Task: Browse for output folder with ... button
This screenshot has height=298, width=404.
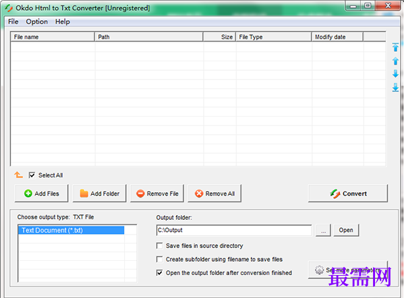Action: click(323, 230)
